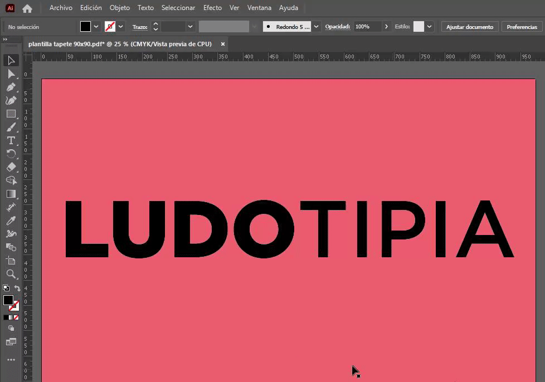Open the stroke color dropdown arrow
This screenshot has height=382, width=545.
[120, 27]
